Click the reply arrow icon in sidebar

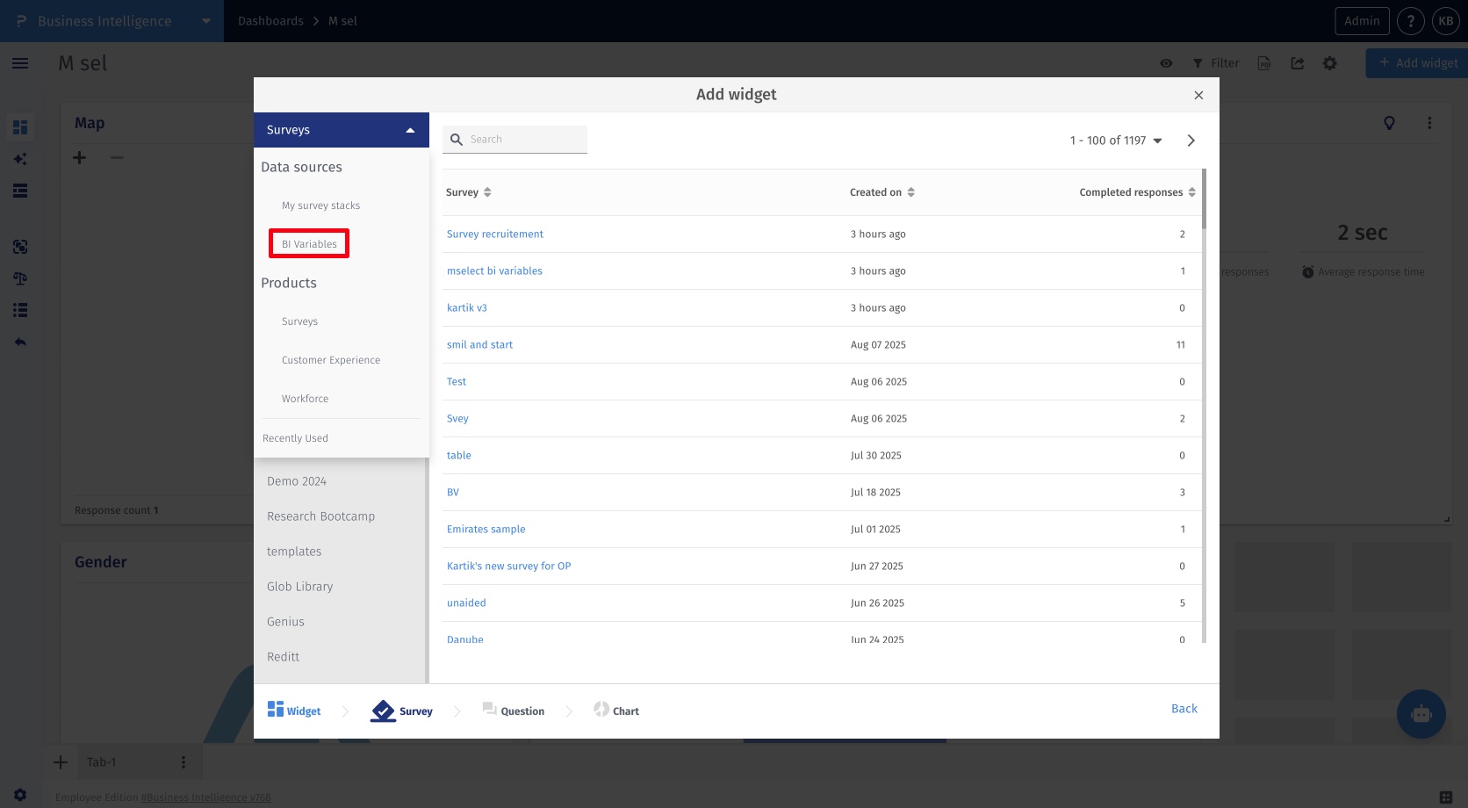pos(20,342)
